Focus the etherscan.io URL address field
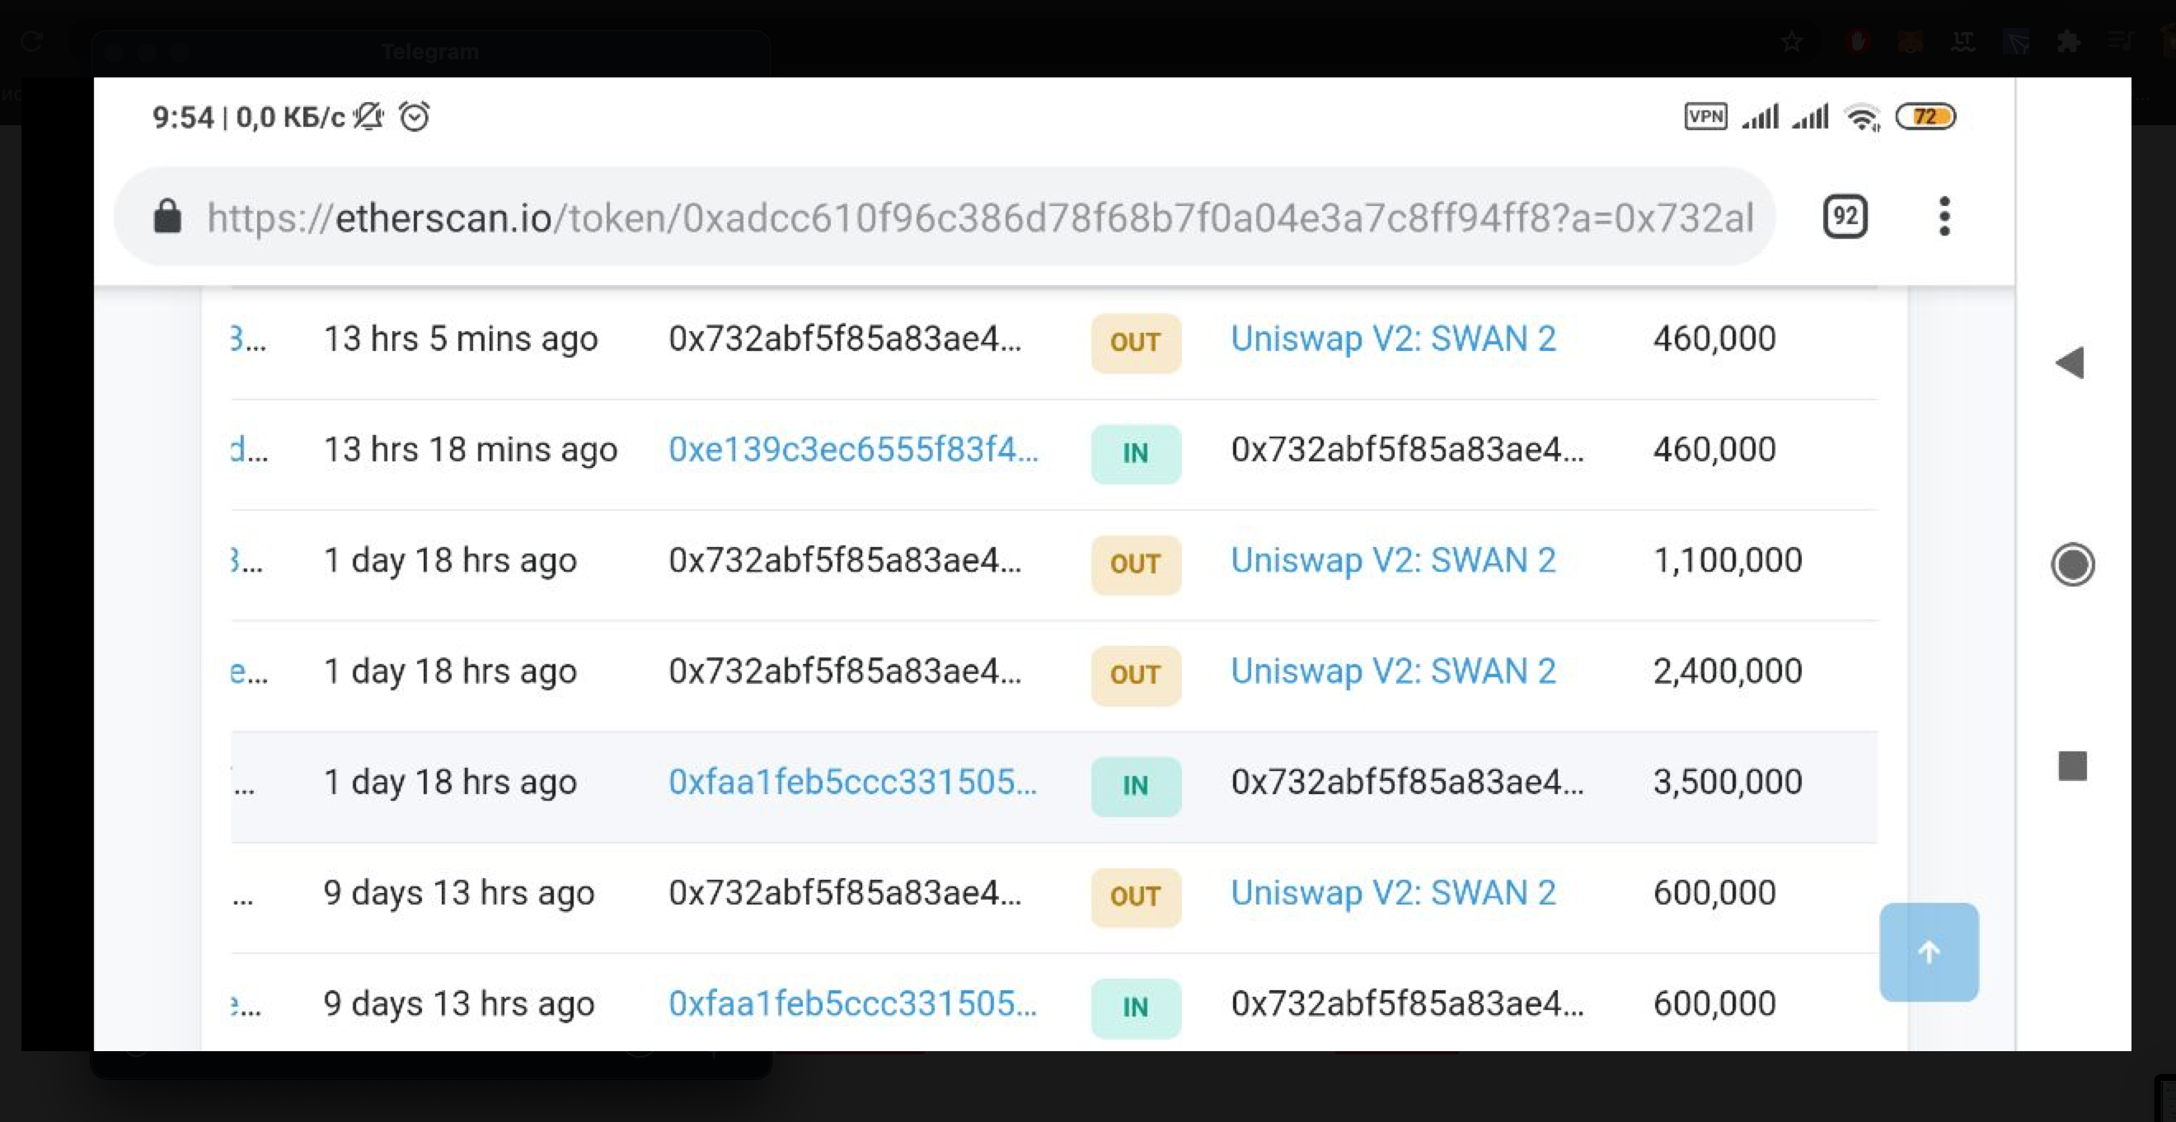The width and height of the screenshot is (2176, 1122). coord(980,217)
